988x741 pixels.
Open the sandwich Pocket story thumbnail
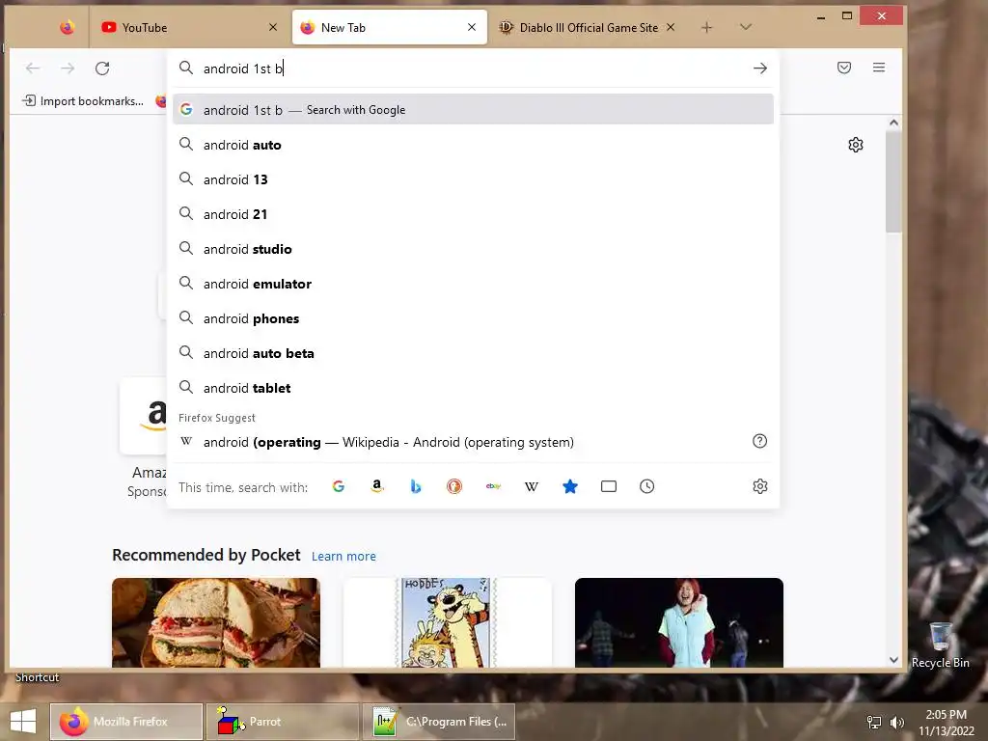pos(216,622)
